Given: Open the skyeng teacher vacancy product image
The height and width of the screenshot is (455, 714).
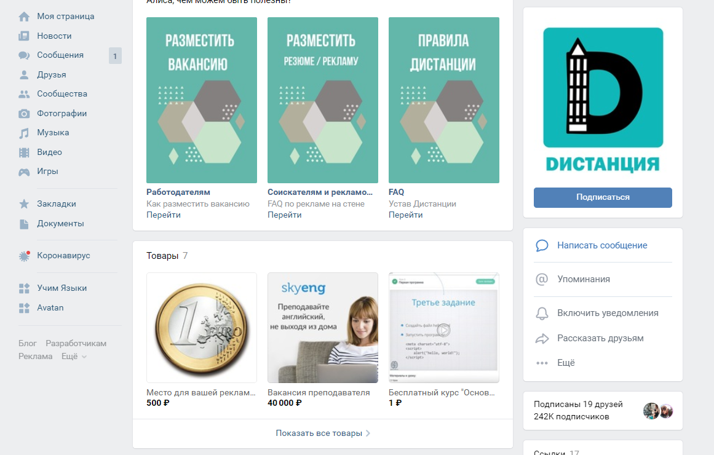Looking at the screenshot, I should [x=323, y=328].
